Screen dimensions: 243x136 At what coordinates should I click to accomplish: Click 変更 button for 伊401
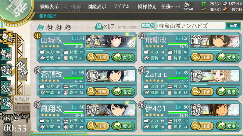(x=227, y=126)
